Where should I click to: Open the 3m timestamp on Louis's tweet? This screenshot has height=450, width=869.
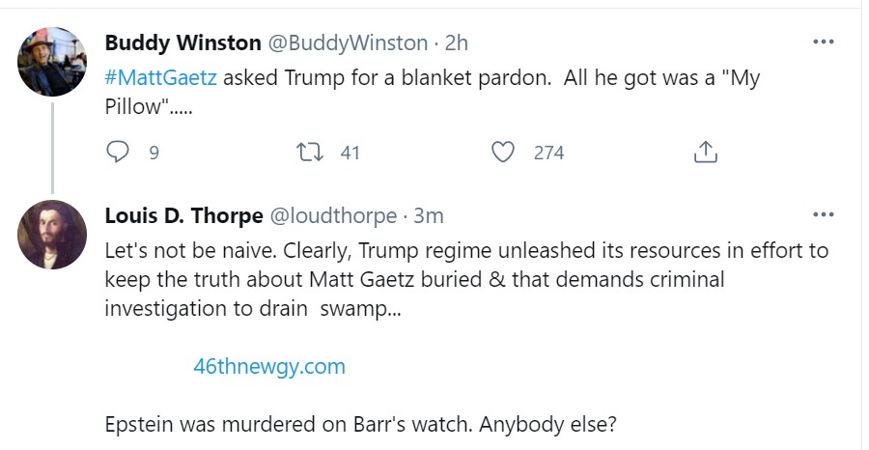429,215
